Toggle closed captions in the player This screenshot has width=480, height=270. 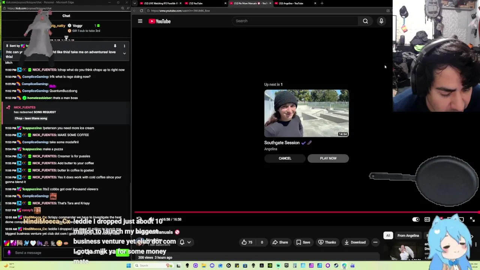pos(427,219)
